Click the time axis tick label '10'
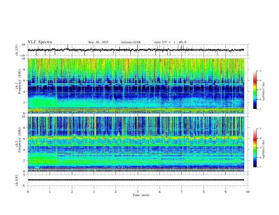 [248, 192]
